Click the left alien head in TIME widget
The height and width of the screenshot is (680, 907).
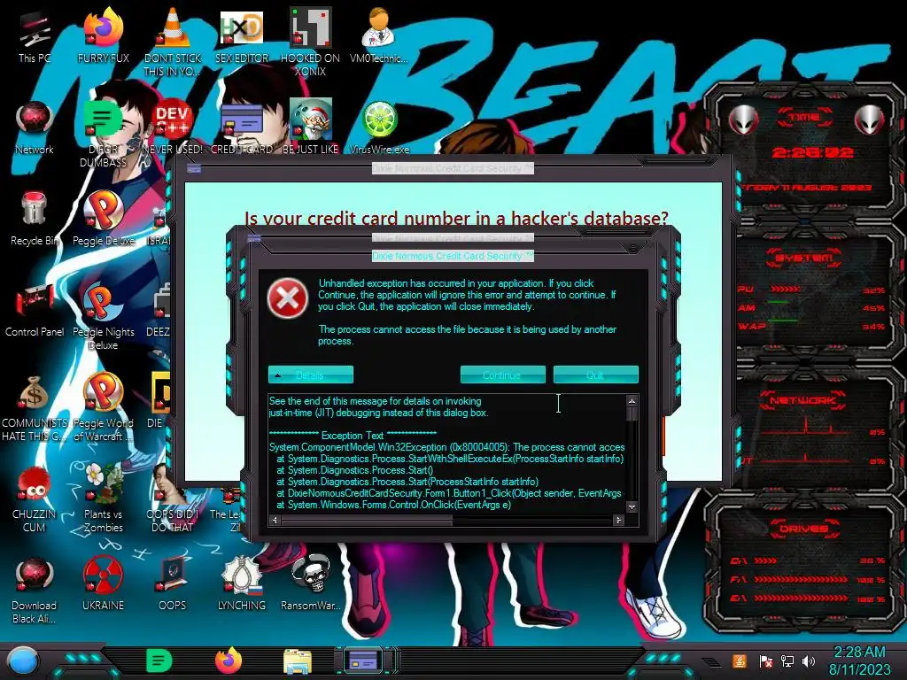coord(744,120)
